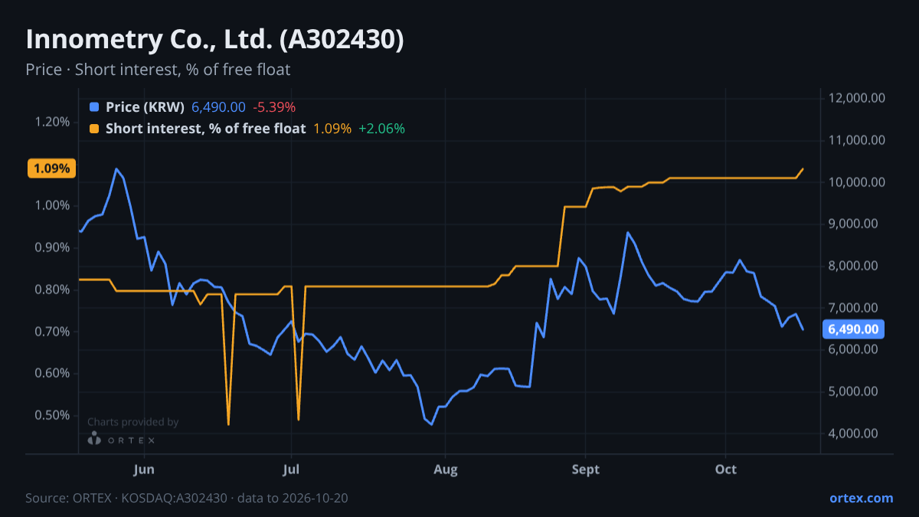919x517 pixels.
Task: Click the blue Price legend swatch
Action: [94, 107]
